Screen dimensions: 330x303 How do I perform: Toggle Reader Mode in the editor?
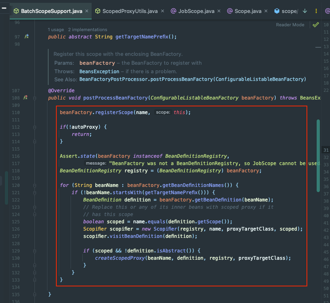[290, 25]
